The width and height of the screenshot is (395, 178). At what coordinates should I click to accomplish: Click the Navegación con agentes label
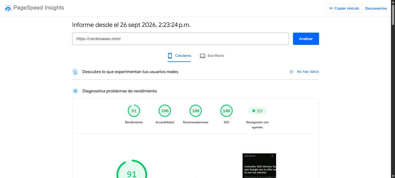click(x=257, y=125)
